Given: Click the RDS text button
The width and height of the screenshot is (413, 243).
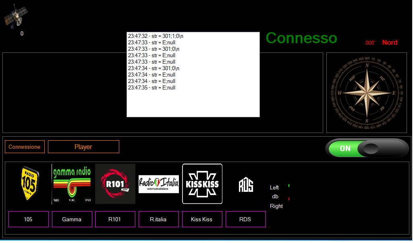Looking at the screenshot, I should coord(245,219).
